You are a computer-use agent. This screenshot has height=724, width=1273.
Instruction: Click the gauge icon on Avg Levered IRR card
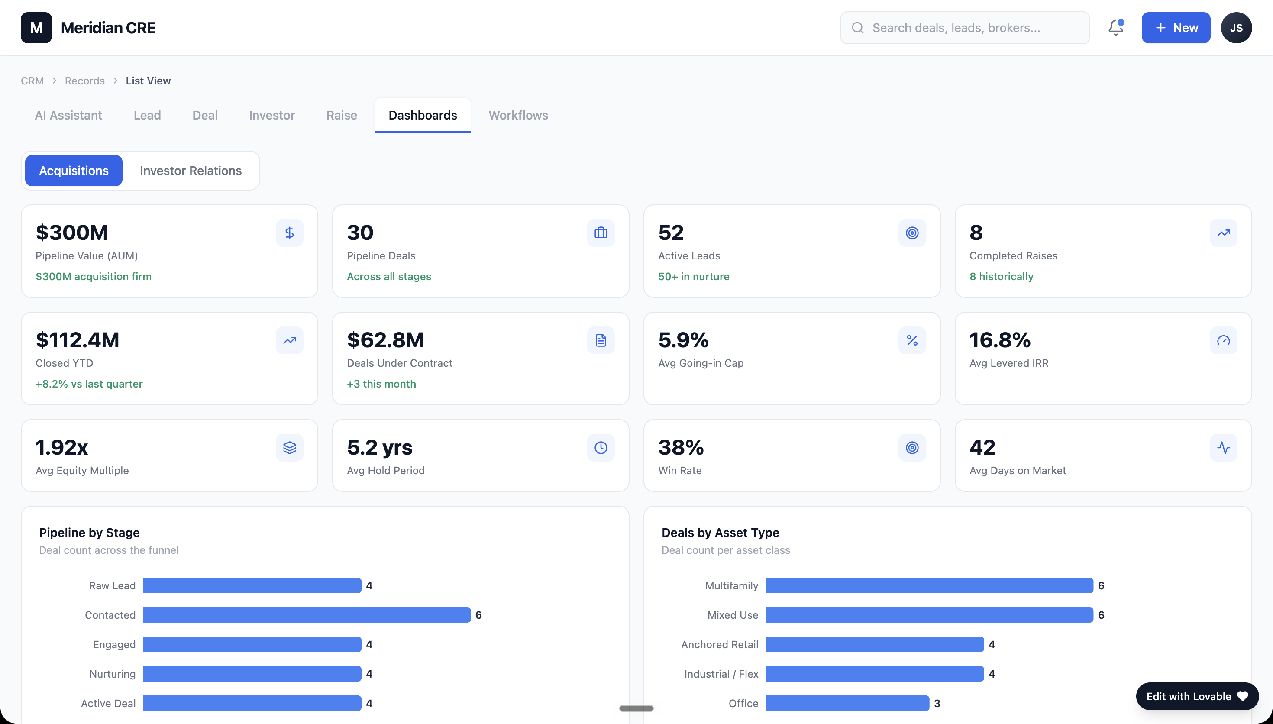click(1223, 340)
